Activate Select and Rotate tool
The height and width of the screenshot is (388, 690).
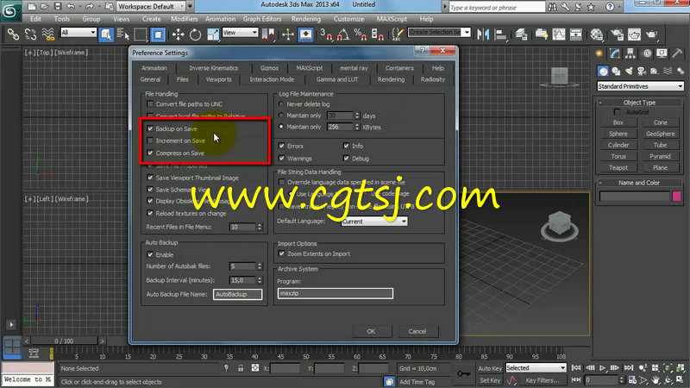(x=195, y=34)
